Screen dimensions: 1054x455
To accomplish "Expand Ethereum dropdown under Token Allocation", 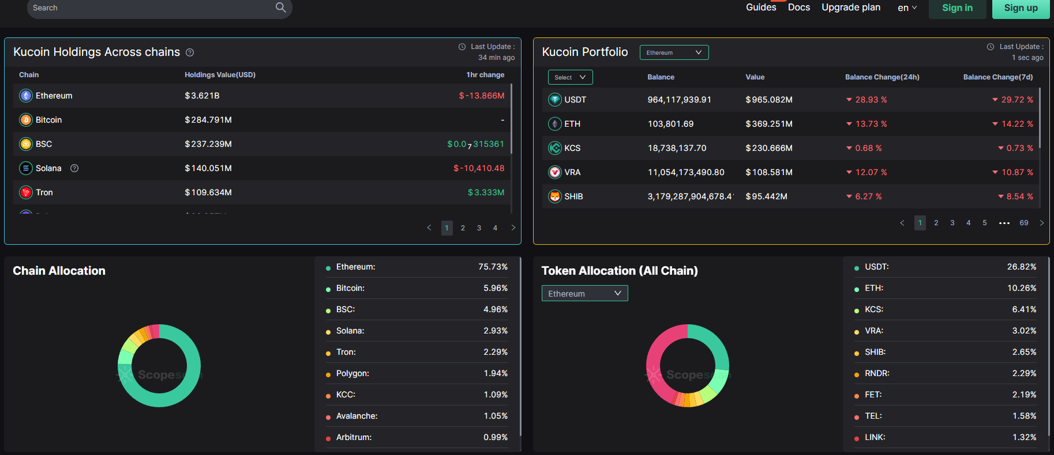I will 584,294.
